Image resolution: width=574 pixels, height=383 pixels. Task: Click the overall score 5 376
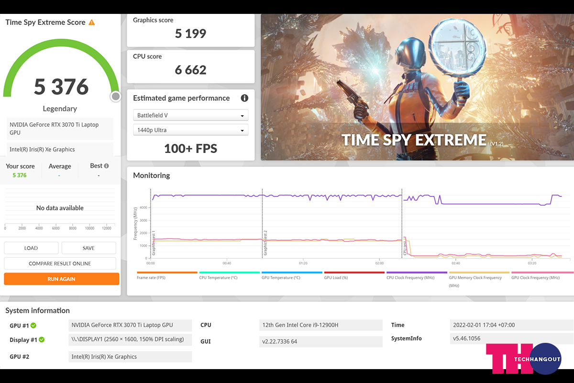[x=61, y=87]
